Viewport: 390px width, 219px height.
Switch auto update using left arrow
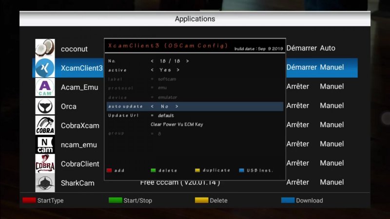point(152,107)
